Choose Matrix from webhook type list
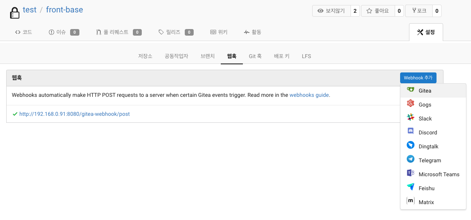Viewport: 471px width, 220px height. click(x=433, y=202)
